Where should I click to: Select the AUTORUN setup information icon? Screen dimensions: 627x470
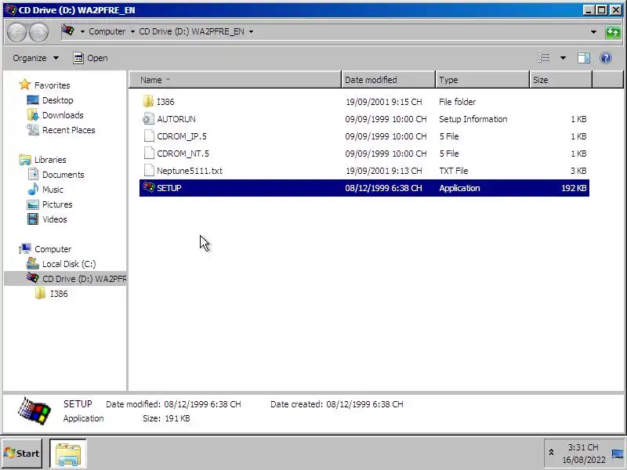pos(148,119)
